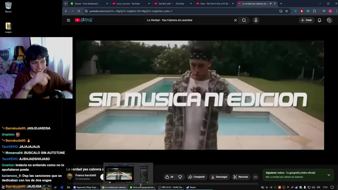The width and height of the screenshot is (338, 190).
Task: Run search with the magnifier button
Action: pos(244,20)
